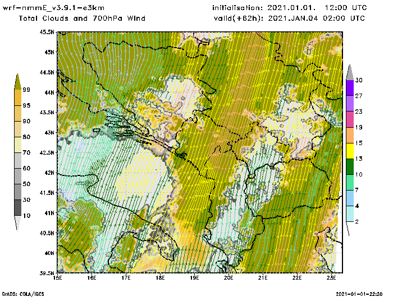Click the 'Total Clouds and 700hPa Wind' subtitle
This screenshot has height=297, width=393.
[82, 18]
